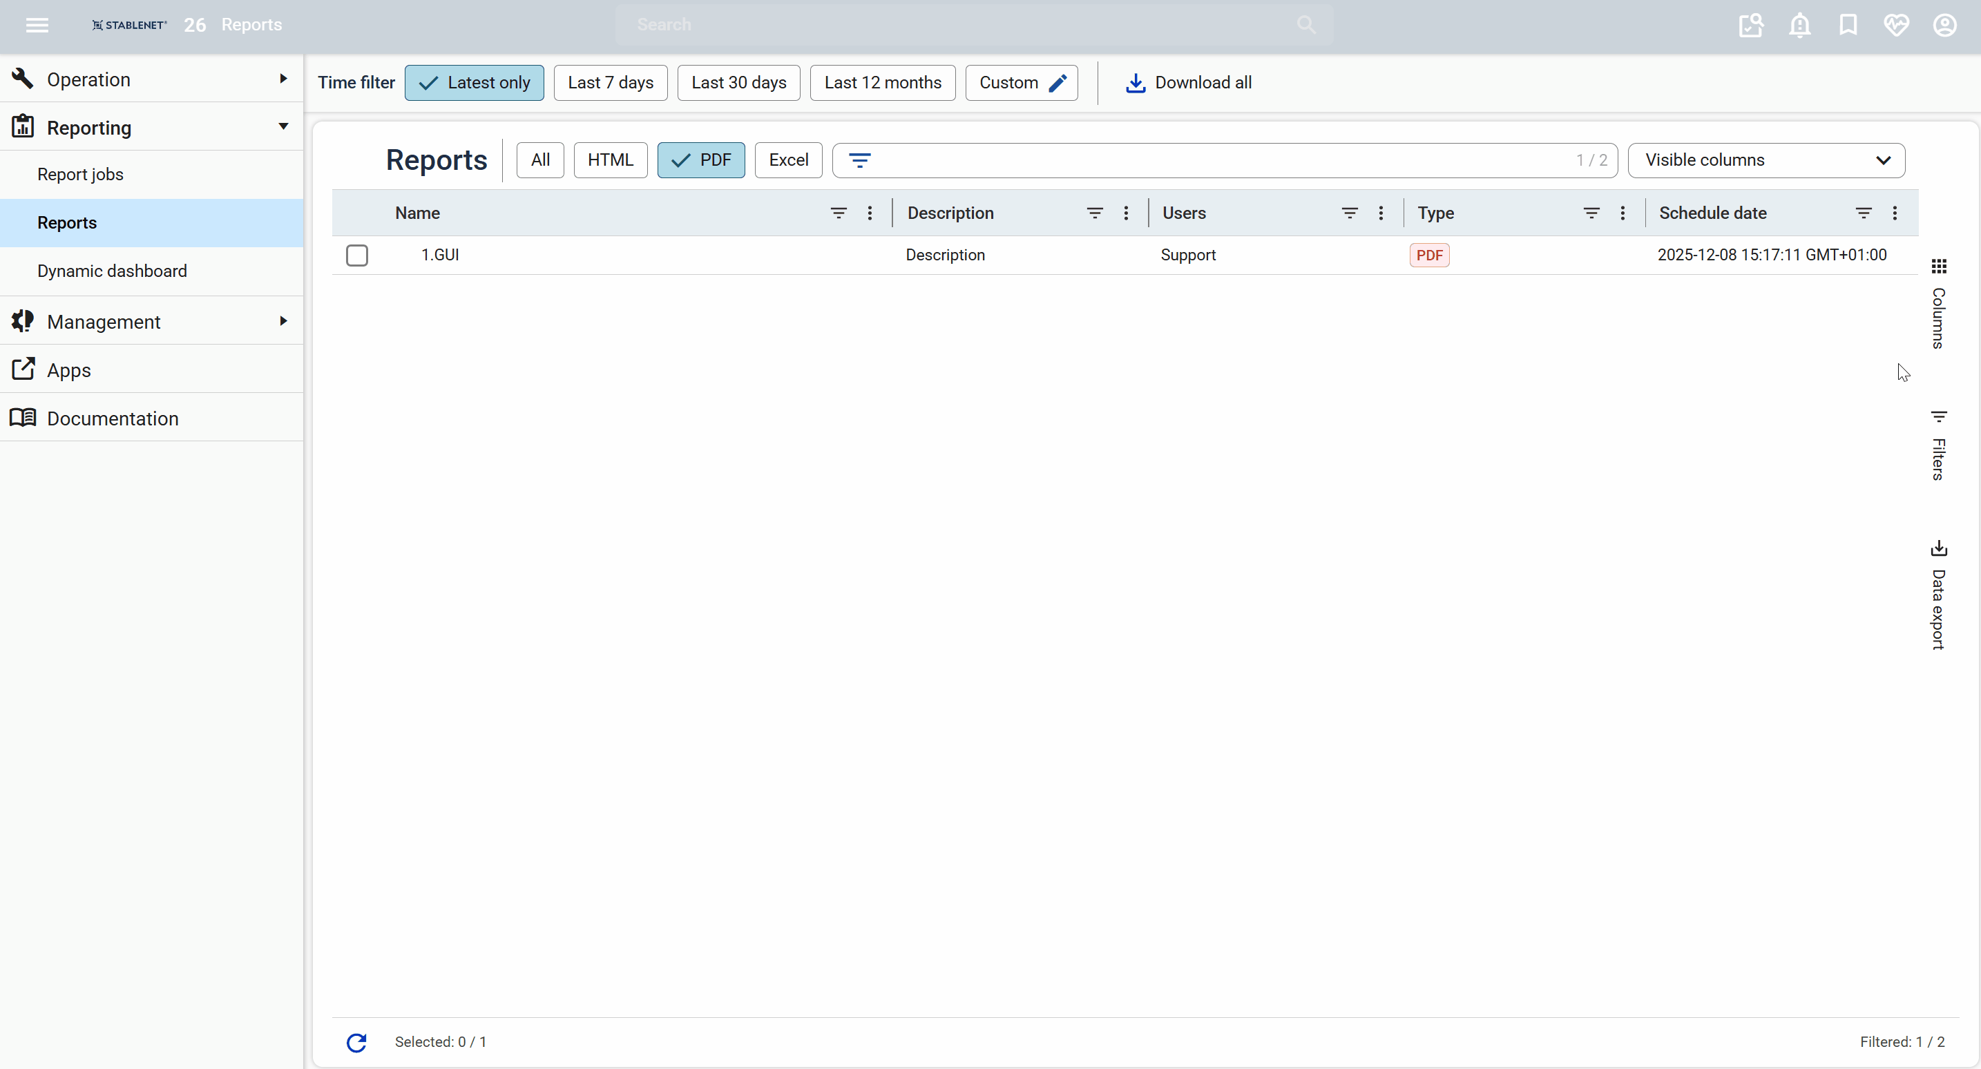Image resolution: width=1981 pixels, height=1069 pixels.
Task: Expand the Operation menu section
Action: tap(151, 79)
